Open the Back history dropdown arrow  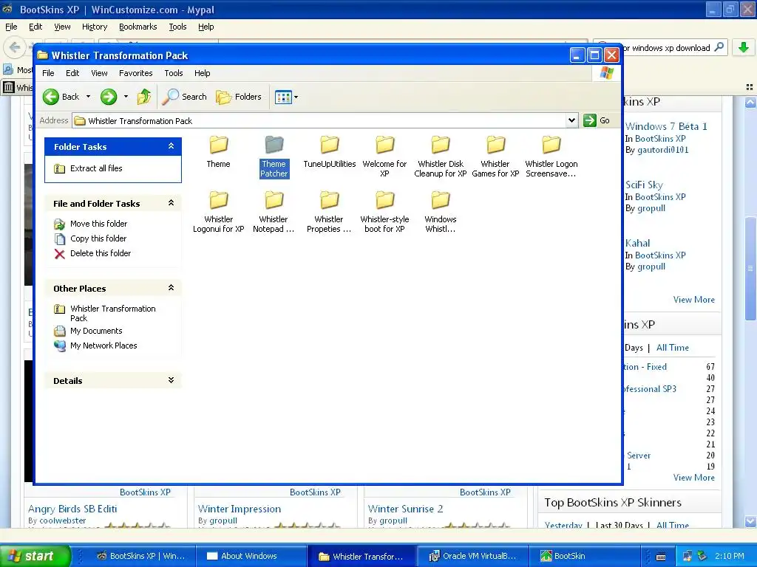point(89,97)
